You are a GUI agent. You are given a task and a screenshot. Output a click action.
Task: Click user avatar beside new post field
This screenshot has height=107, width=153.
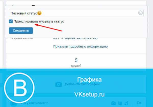click(13, 103)
